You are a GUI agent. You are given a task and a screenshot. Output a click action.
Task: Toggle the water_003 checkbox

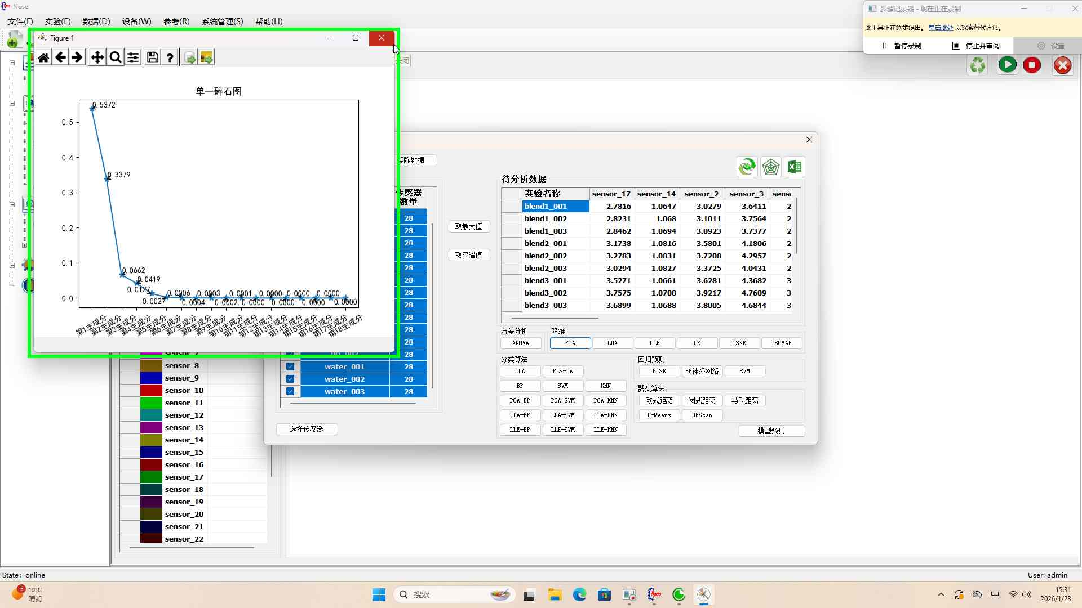290,391
